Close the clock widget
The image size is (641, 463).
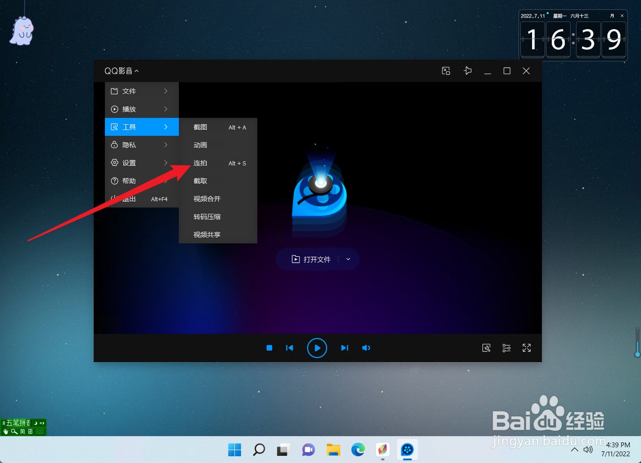pos(622,16)
